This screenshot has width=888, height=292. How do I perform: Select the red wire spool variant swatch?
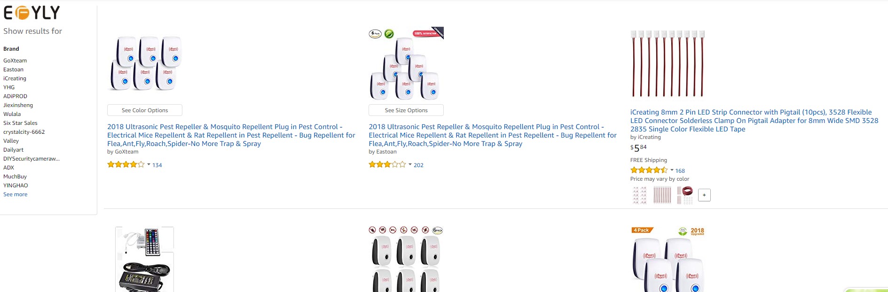(685, 195)
